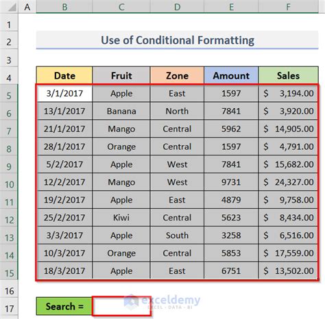Click the sales cell $9,758.00
This screenshot has height=319, width=325.
click(288, 200)
